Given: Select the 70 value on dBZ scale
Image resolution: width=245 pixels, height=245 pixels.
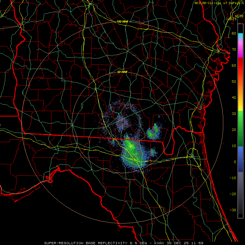Looking at the screenshot, I should coord(234,49).
